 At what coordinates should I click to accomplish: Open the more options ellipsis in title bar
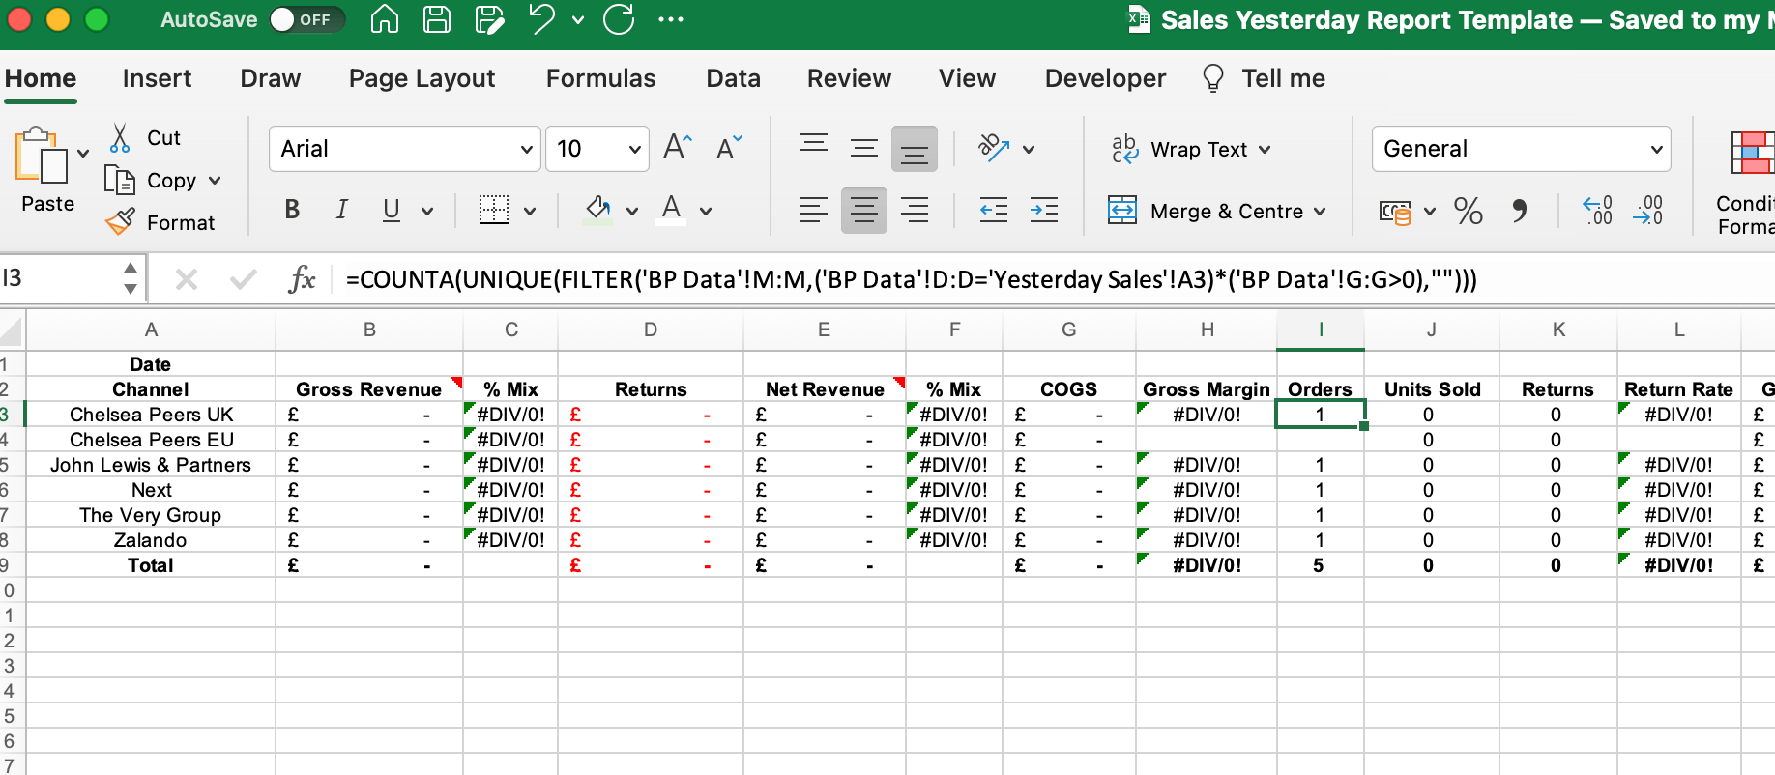(671, 19)
